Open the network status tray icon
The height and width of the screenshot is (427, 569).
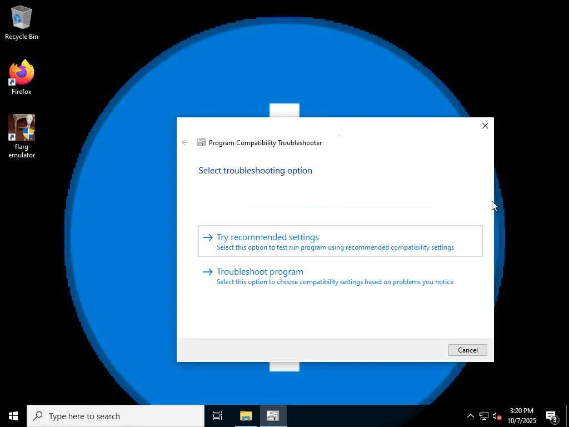(x=484, y=416)
